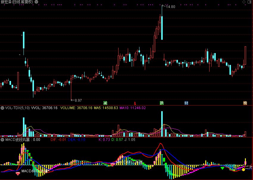Viewport: 253px width, 180px height.
Task: Click the tallest cyan volume bar
Action: click(x=162, y=124)
